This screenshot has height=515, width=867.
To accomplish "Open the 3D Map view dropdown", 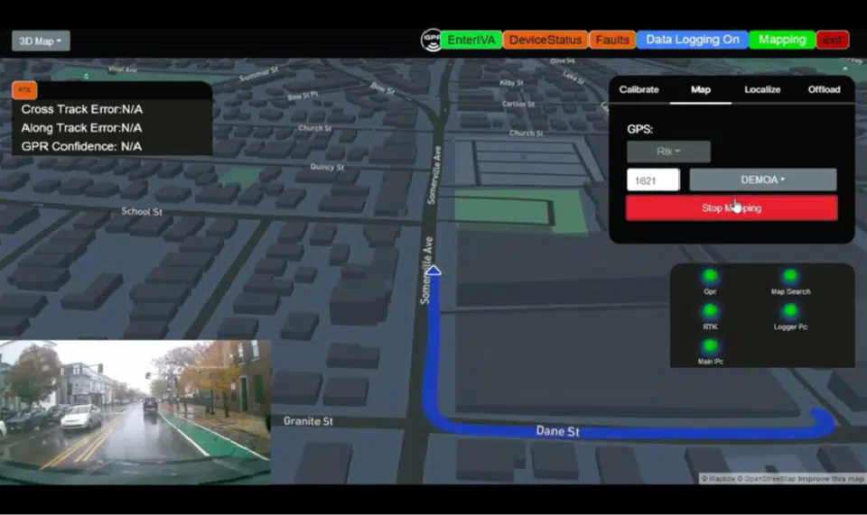I will point(41,41).
